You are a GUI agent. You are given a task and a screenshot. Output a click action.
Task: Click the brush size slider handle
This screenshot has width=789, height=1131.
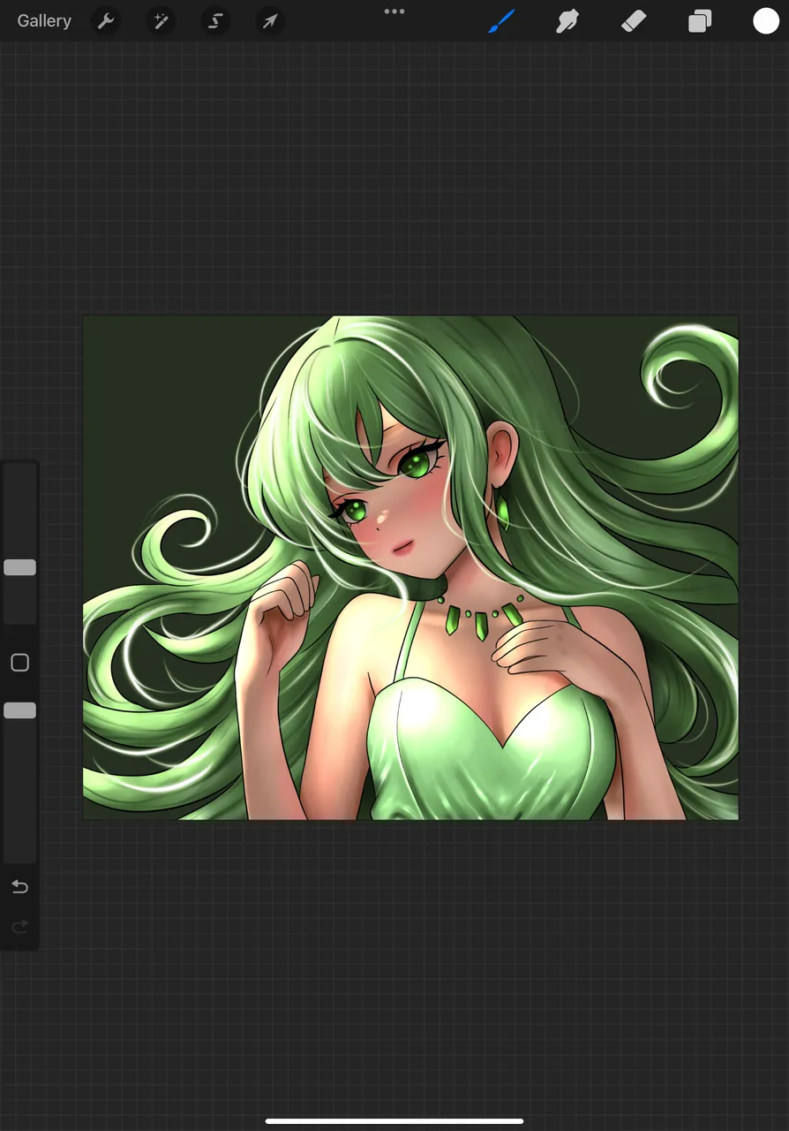pos(19,567)
